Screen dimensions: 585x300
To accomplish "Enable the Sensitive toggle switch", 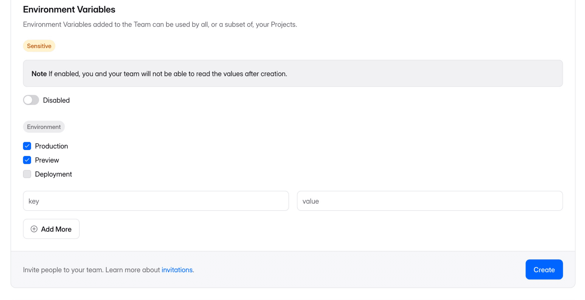I will pyautogui.click(x=31, y=100).
